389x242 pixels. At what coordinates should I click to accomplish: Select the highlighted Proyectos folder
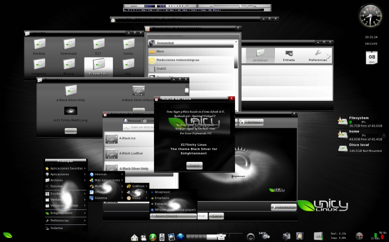click(98, 65)
